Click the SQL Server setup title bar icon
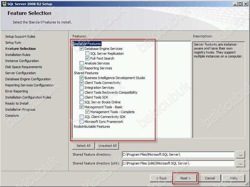The width and height of the screenshot is (250, 187). [4, 4]
